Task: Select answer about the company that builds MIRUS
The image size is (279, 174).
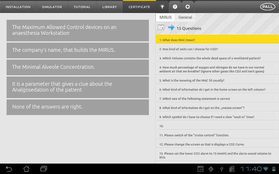Action: (77, 50)
